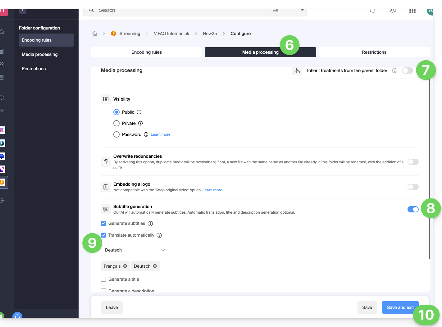Screen dimensions: 442x327
Task: Open Learn more link for Password
Action: [161, 134]
